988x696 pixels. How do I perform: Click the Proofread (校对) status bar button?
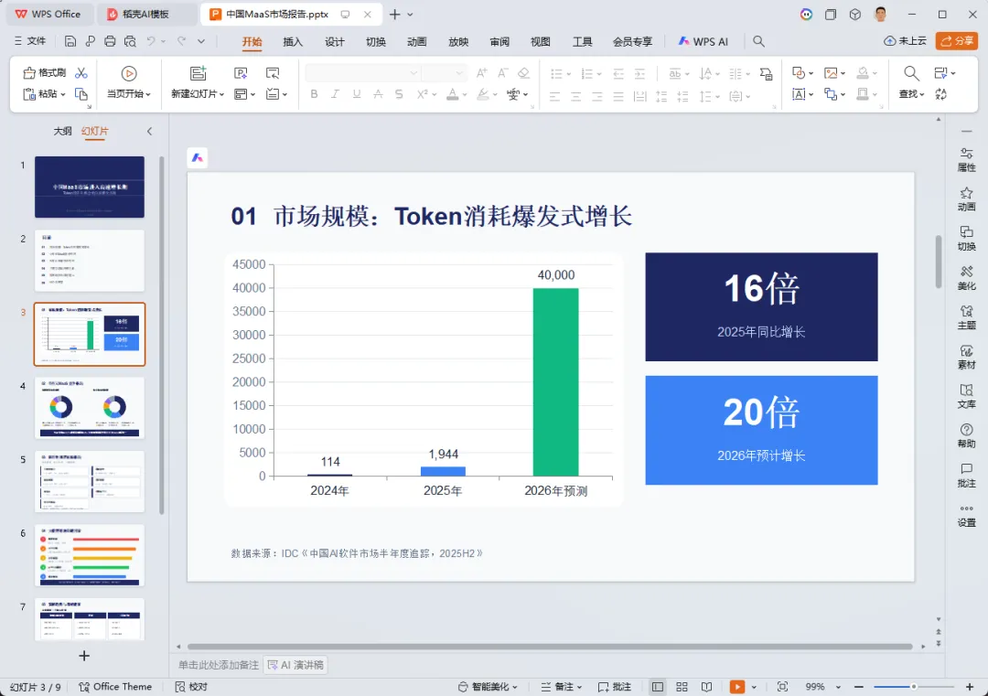coord(191,687)
